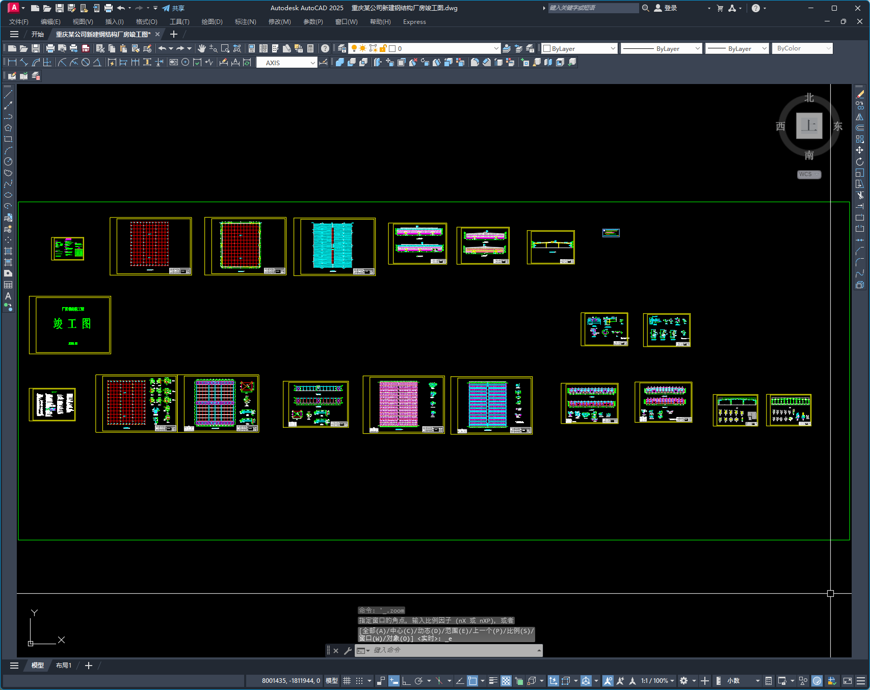
Task: Select the Aligned dimension tool
Action: click(24, 62)
